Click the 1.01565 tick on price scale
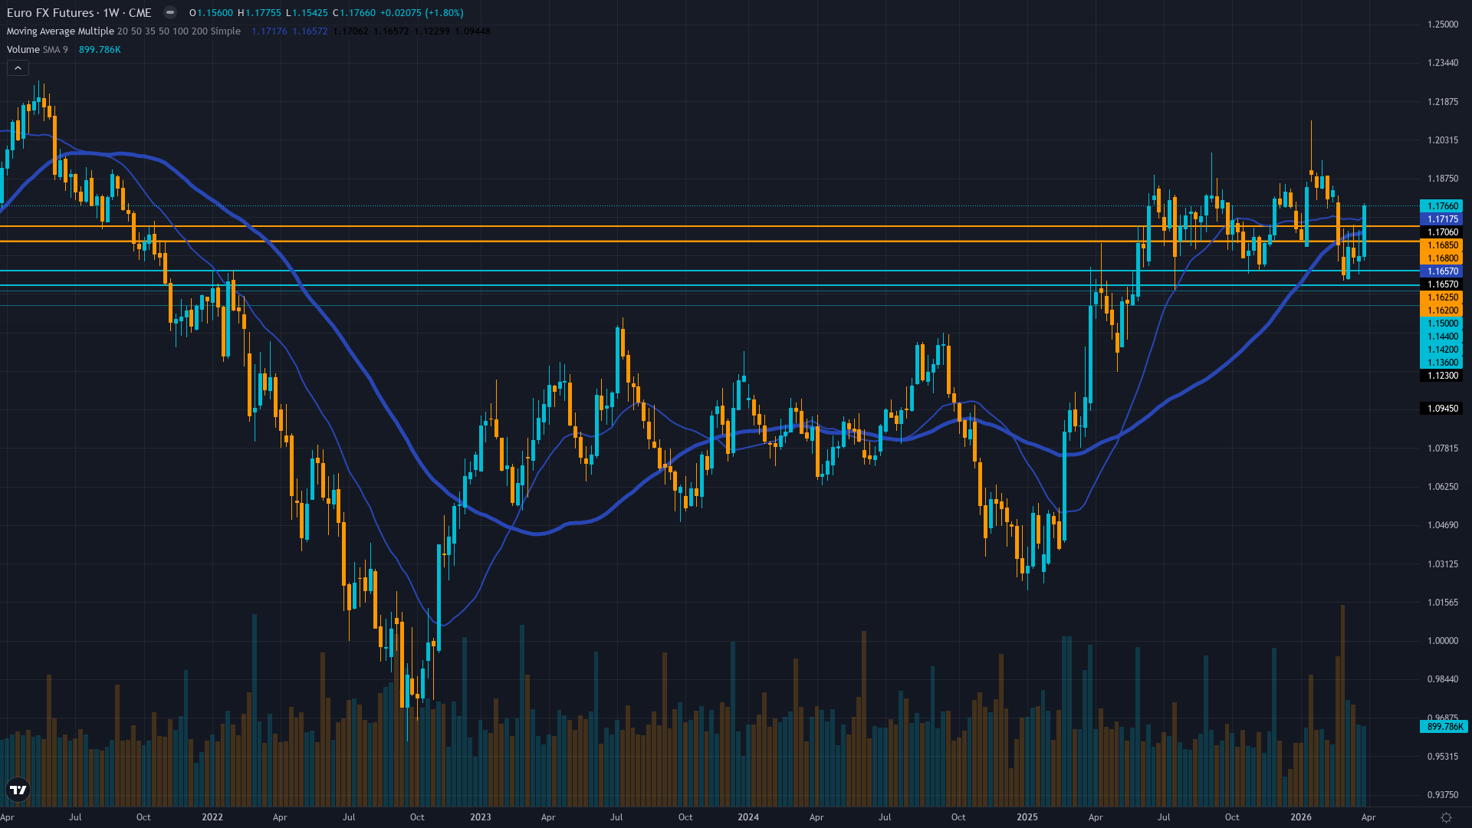1472x828 pixels. (1443, 603)
